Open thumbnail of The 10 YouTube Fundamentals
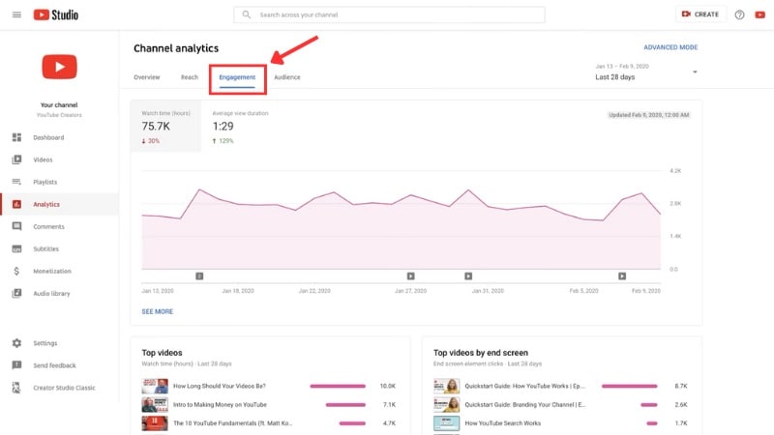 click(x=155, y=423)
